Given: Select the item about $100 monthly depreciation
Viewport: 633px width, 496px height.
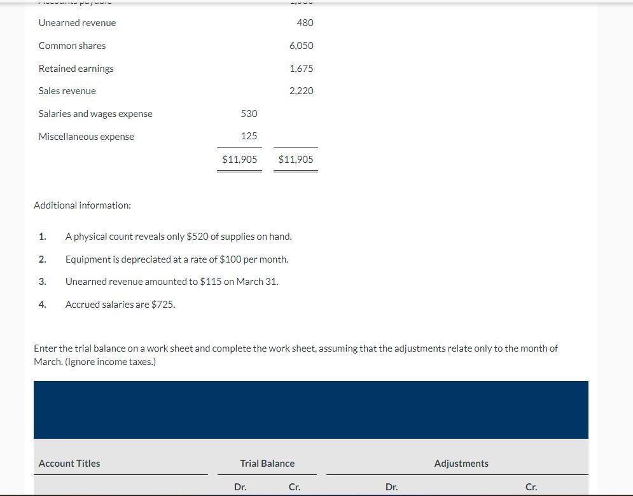Looking at the screenshot, I should click(x=177, y=259).
